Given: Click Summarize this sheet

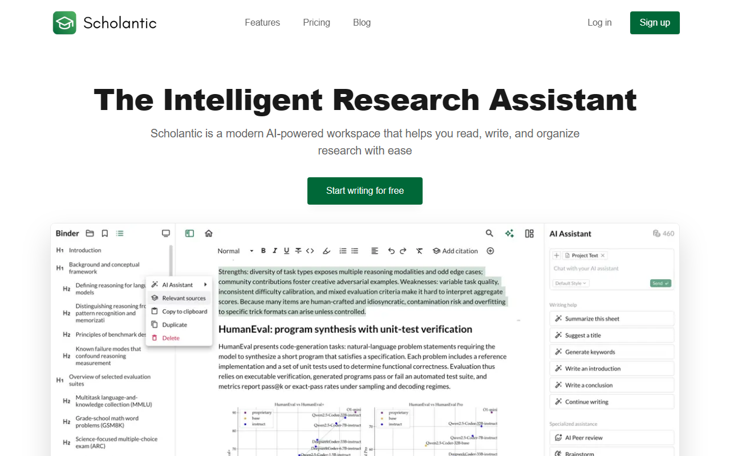Looking at the screenshot, I should click(x=612, y=319).
